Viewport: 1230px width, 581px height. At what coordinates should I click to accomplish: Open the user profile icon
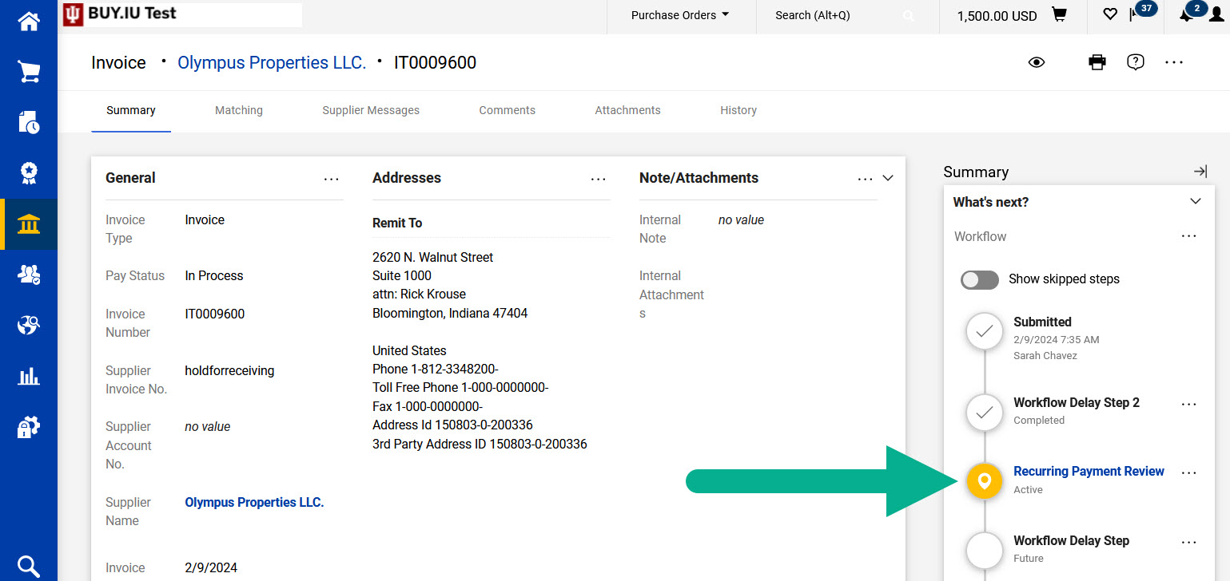pyautogui.click(x=1216, y=15)
